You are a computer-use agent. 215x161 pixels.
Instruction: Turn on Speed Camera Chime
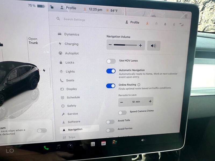pos(122,113)
